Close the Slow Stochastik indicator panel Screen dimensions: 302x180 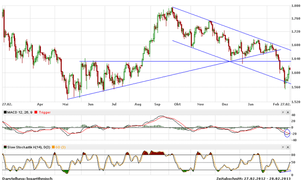[x=288, y=146]
